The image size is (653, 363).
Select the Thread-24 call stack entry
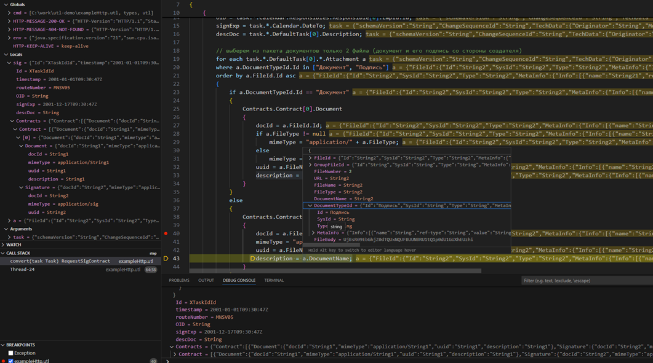pyautogui.click(x=81, y=270)
